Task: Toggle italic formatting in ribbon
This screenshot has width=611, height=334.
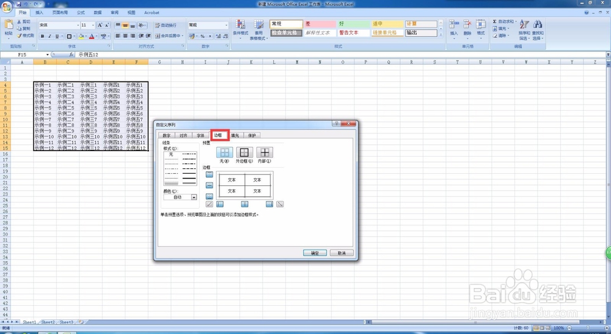Action: tap(49, 36)
